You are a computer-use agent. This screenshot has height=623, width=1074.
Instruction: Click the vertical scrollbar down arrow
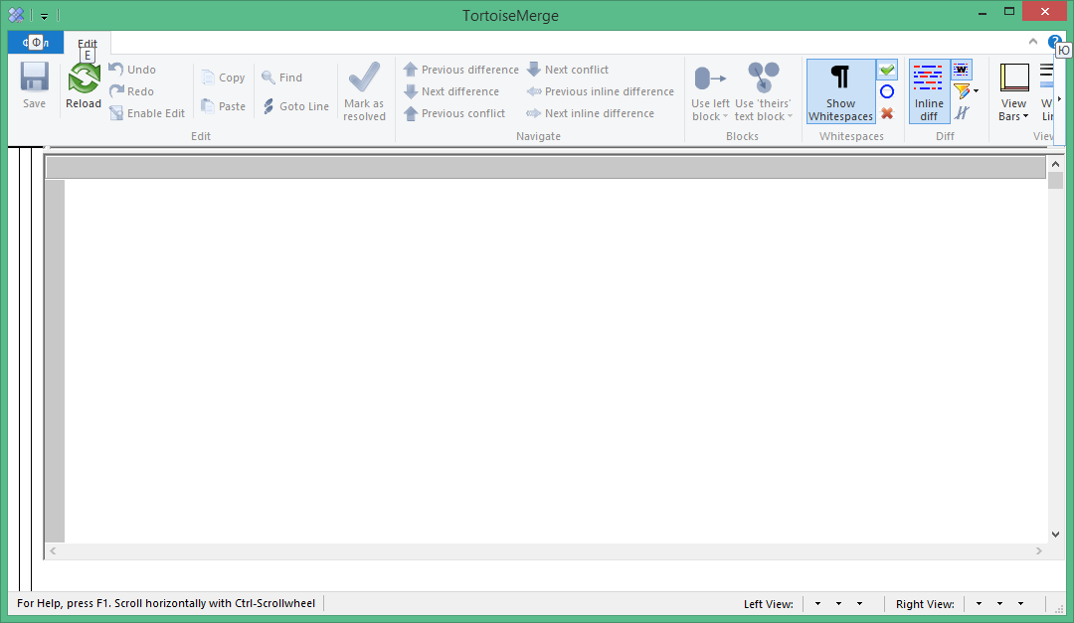tap(1055, 535)
